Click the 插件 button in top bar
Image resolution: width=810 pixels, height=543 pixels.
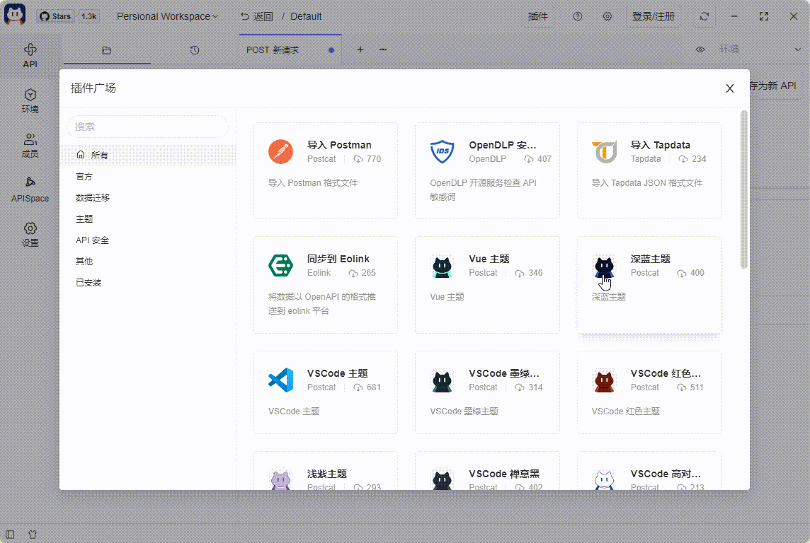538,16
